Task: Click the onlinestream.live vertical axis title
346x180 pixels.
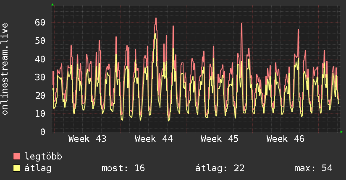Action: click(x=5, y=69)
